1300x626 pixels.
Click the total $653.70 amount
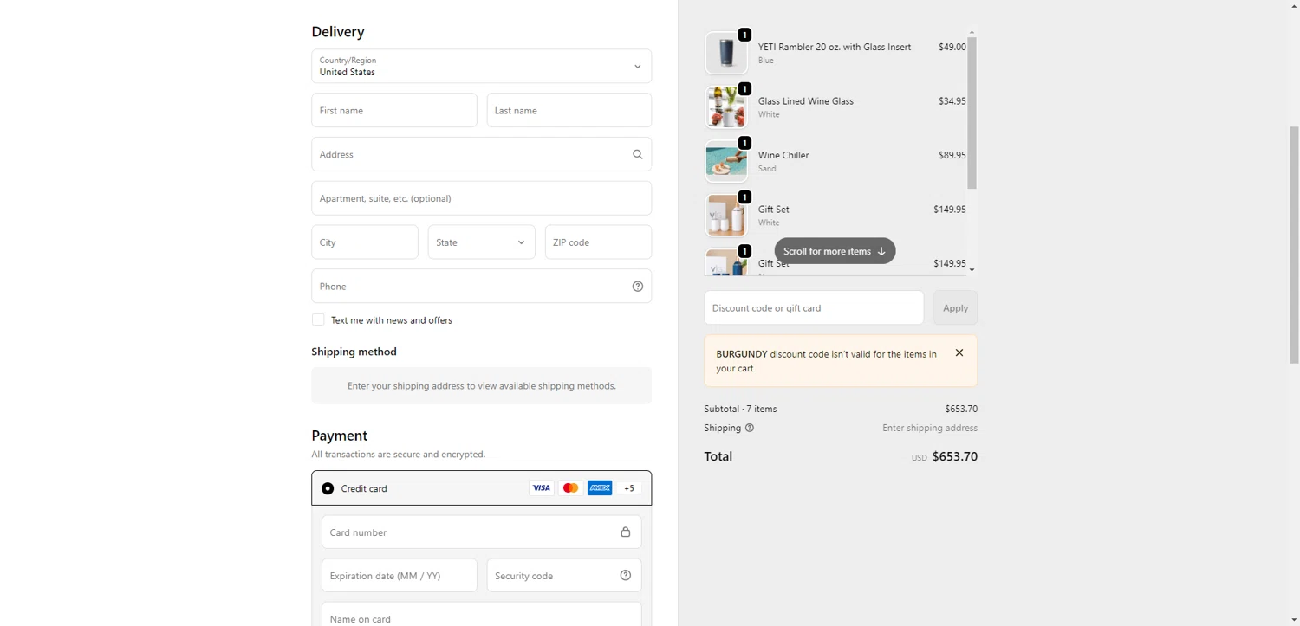pyautogui.click(x=954, y=456)
